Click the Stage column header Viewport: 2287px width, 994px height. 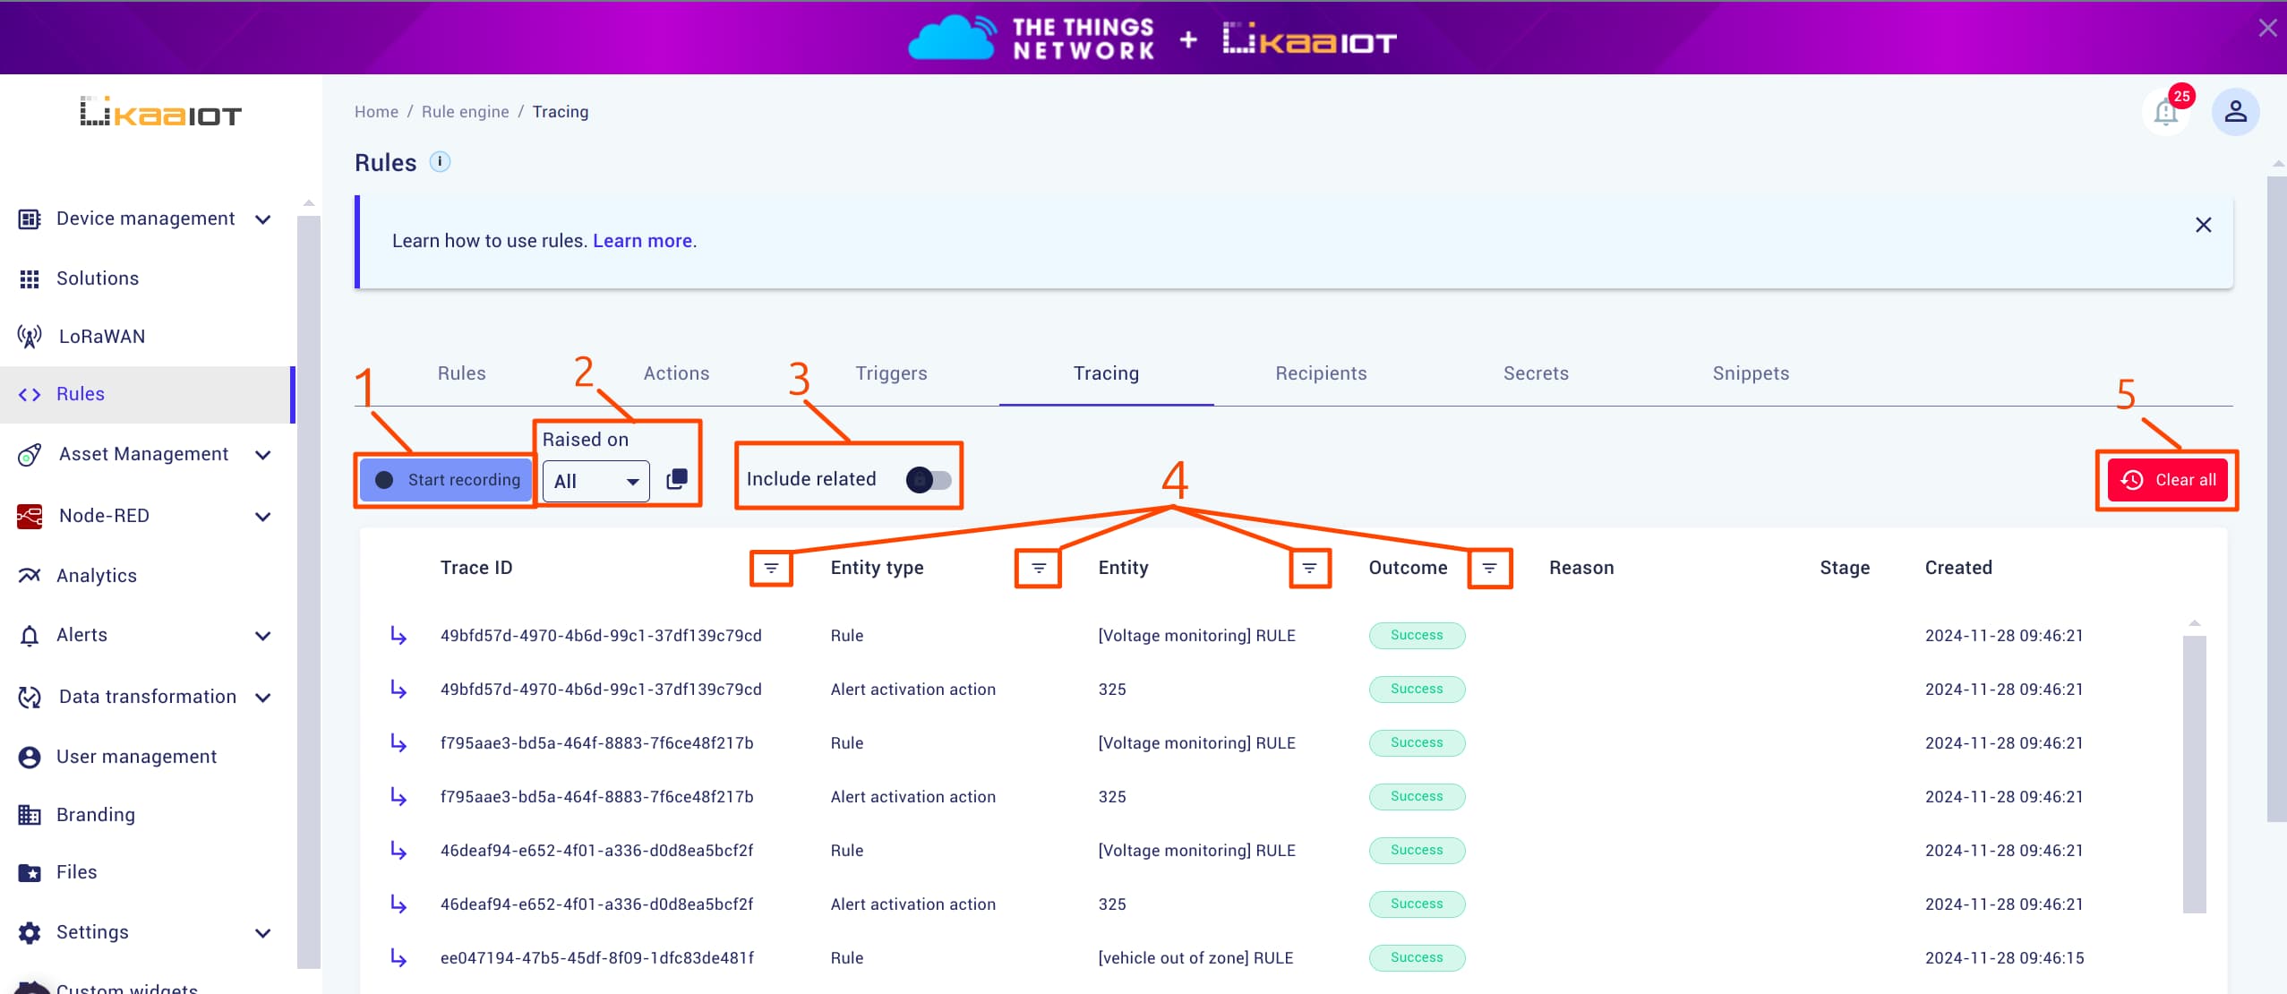[x=1845, y=569]
